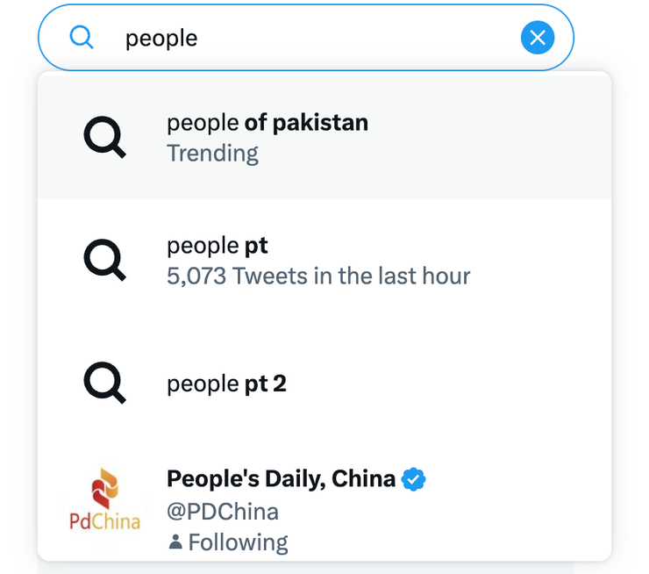Clear the search text with the X button

[x=538, y=38]
